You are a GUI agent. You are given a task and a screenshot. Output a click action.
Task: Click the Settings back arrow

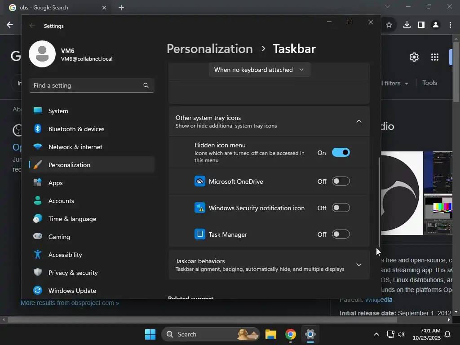click(x=32, y=26)
